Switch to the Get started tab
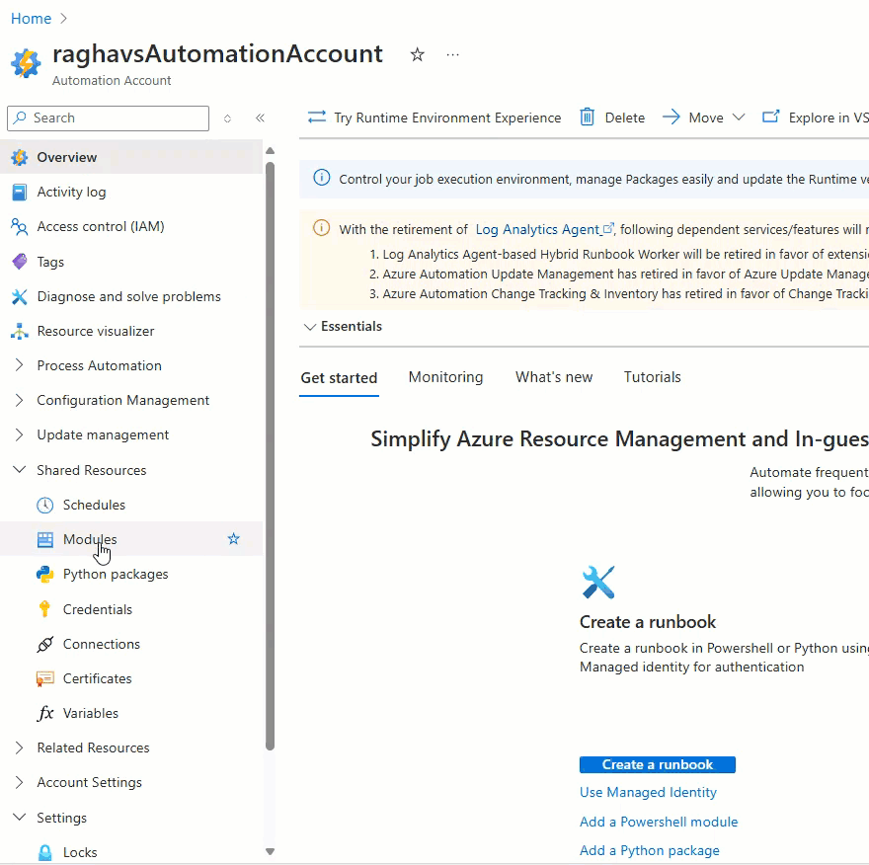Image resolution: width=869 pixels, height=865 pixels. pyautogui.click(x=339, y=378)
